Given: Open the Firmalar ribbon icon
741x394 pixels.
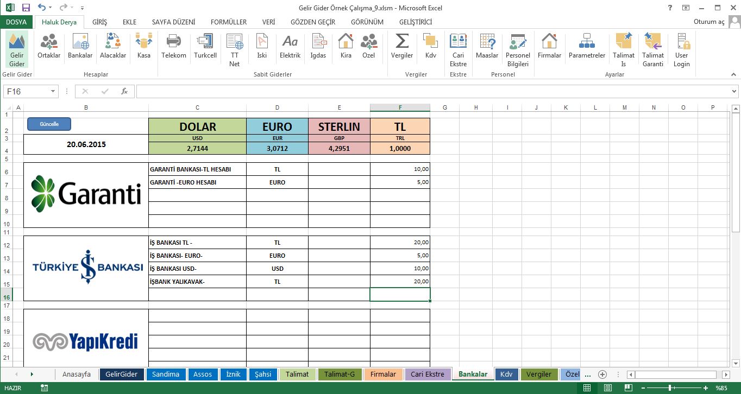Looking at the screenshot, I should pos(550,47).
